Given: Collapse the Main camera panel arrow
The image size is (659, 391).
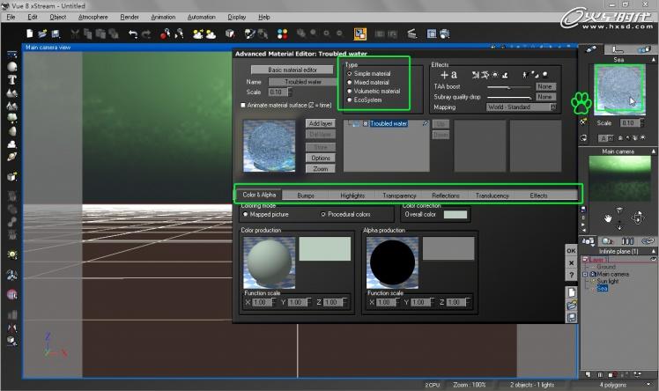Looking at the screenshot, I should click(x=654, y=151).
